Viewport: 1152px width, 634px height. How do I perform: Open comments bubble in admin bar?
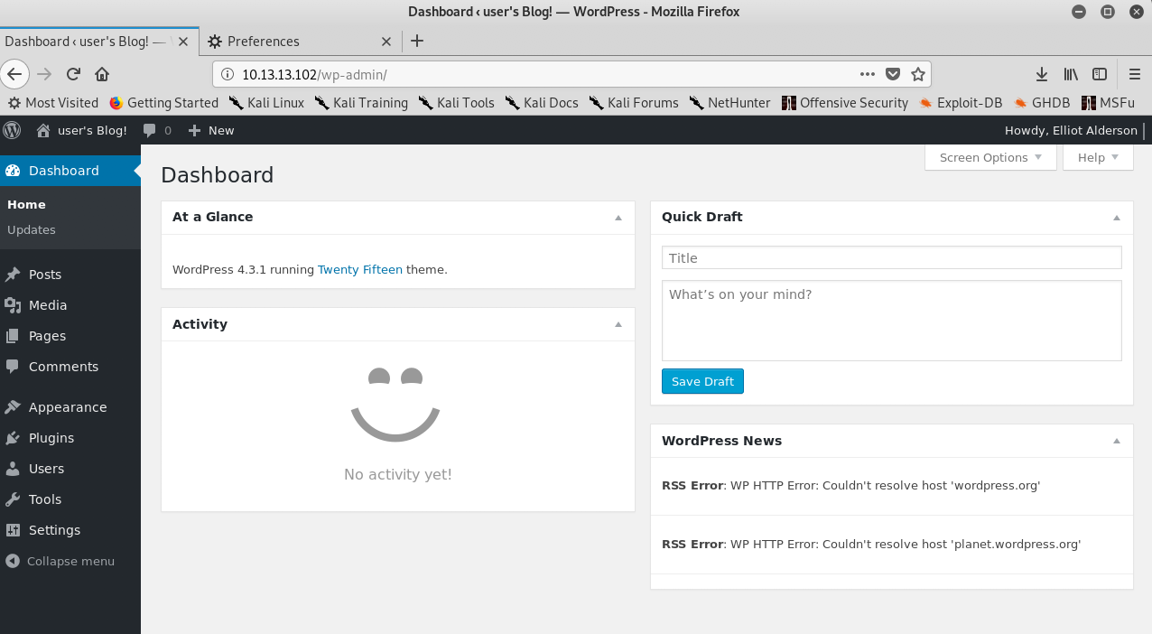(157, 130)
